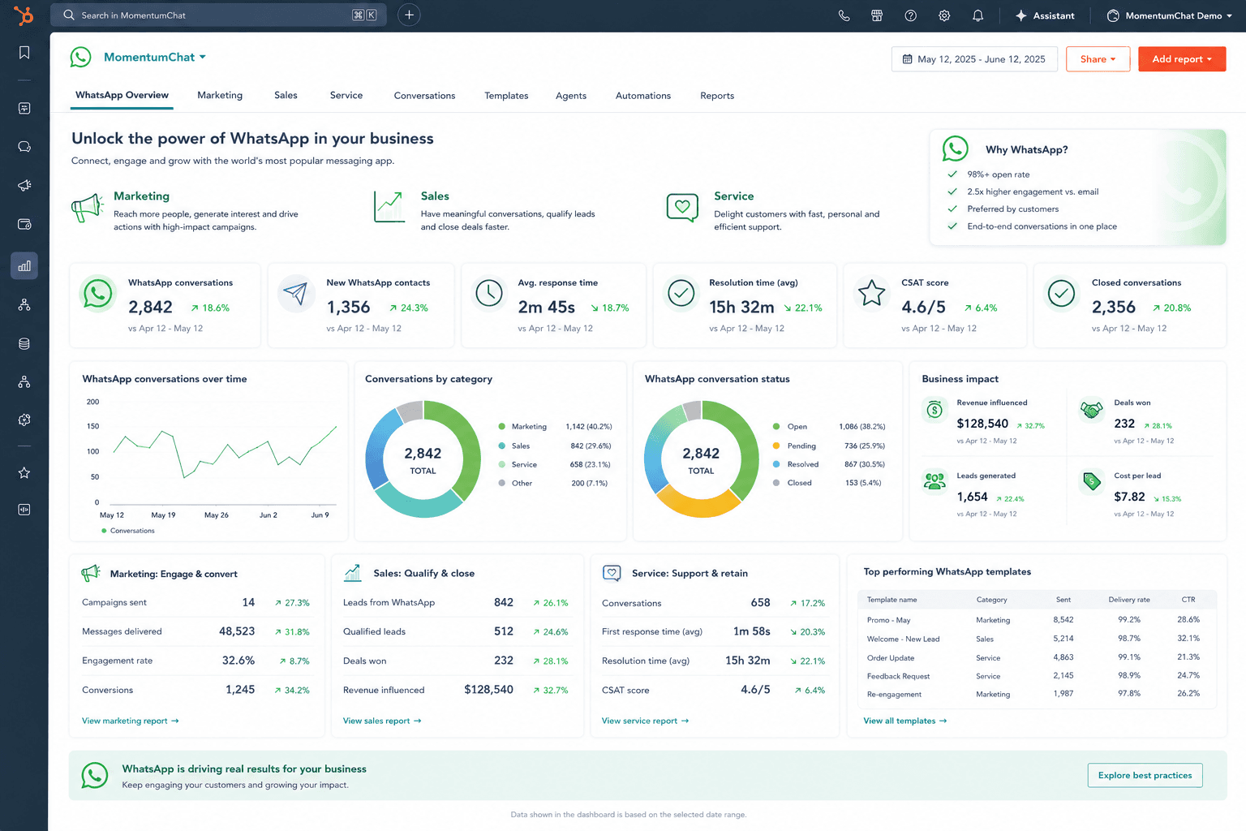Click blue Resolved legend swatch

[x=776, y=464]
